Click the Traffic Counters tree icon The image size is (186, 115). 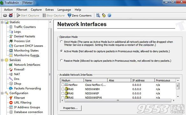coord(11,27)
